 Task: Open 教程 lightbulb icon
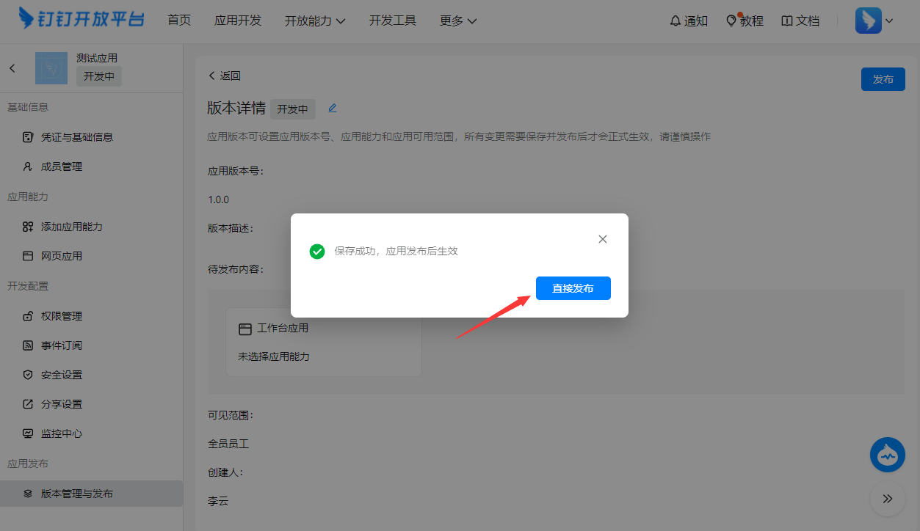pyautogui.click(x=731, y=21)
